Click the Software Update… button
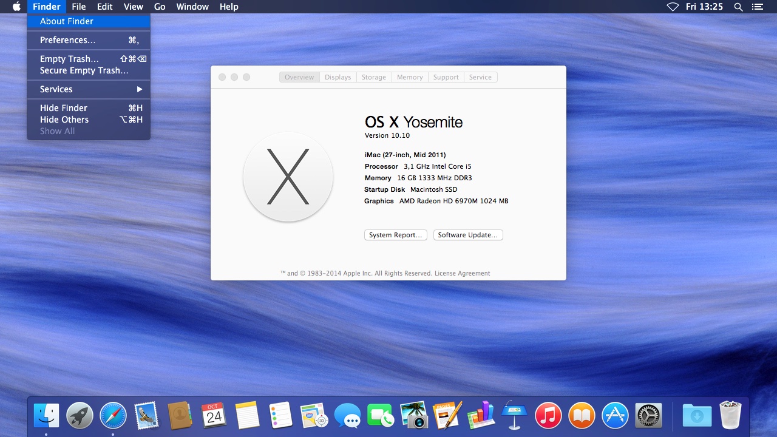The image size is (777, 437). 468,235
